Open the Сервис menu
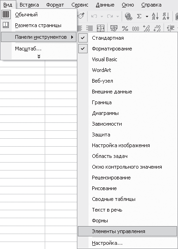The height and width of the screenshot is (249, 178). point(80,5)
